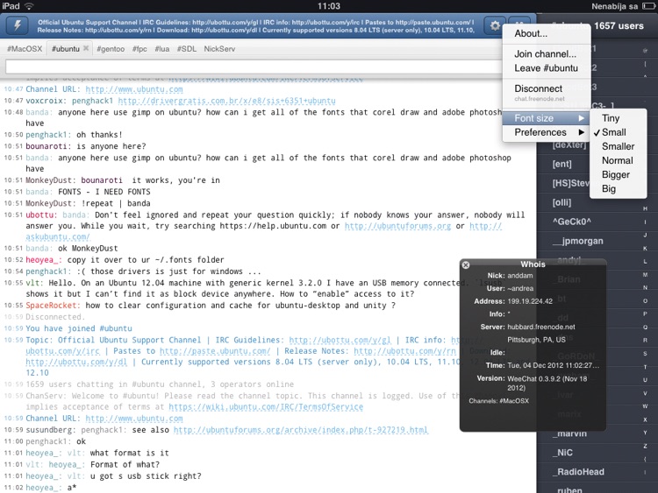Tap the ubottu sender nickname
The width and height of the screenshot is (658, 493).
[41, 215]
